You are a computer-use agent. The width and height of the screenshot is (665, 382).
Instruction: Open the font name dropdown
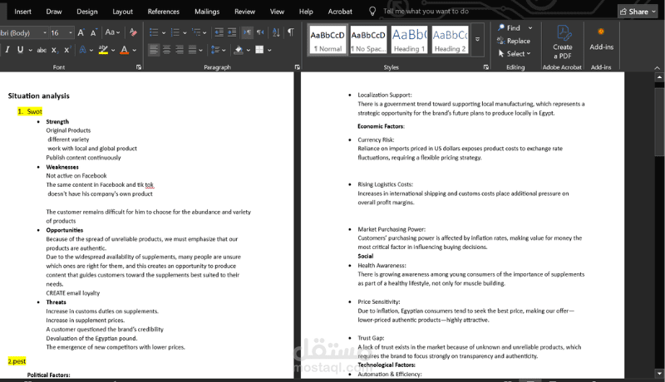point(45,32)
